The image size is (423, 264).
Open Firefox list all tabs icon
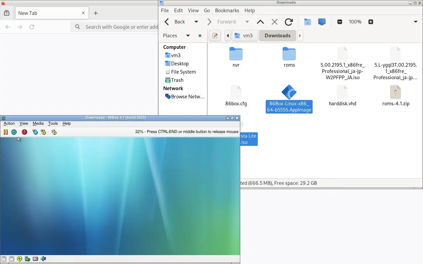click(7, 13)
